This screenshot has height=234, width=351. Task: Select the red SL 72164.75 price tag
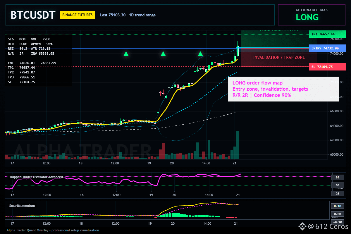pos(327,67)
